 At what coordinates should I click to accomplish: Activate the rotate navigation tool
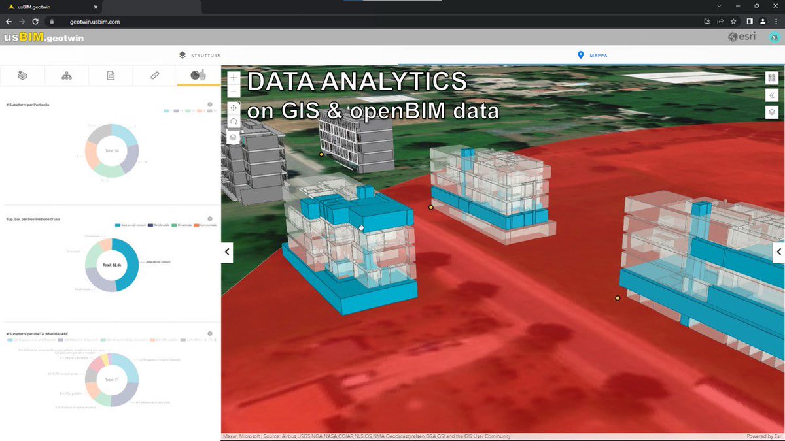(234, 122)
